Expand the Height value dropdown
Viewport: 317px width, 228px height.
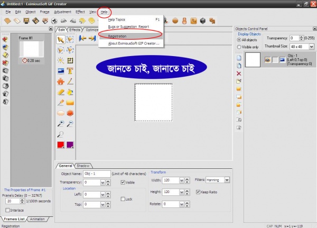point(182,192)
